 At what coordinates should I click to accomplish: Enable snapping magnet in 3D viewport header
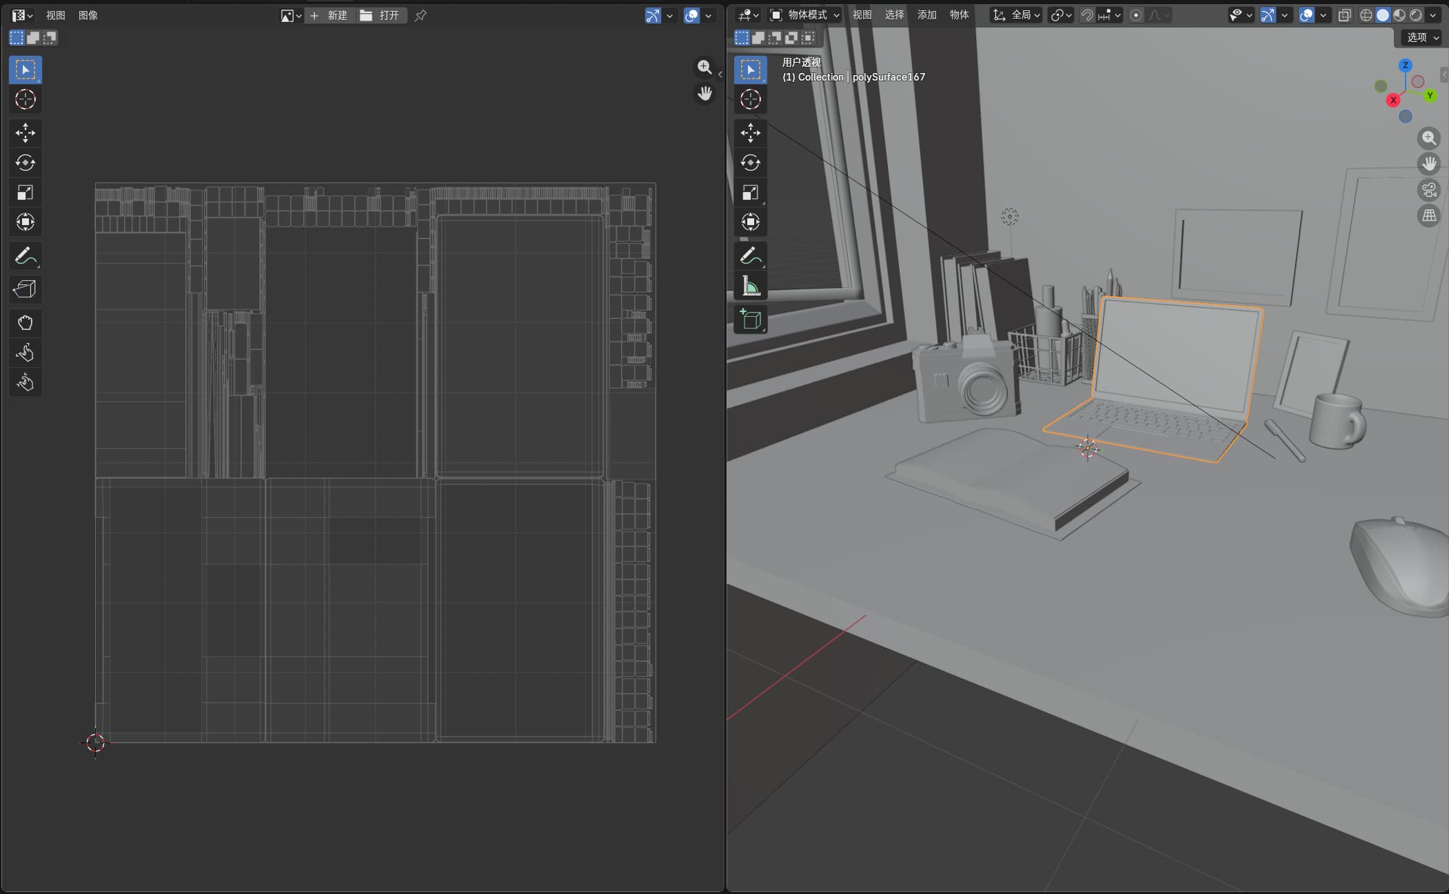click(x=1087, y=15)
